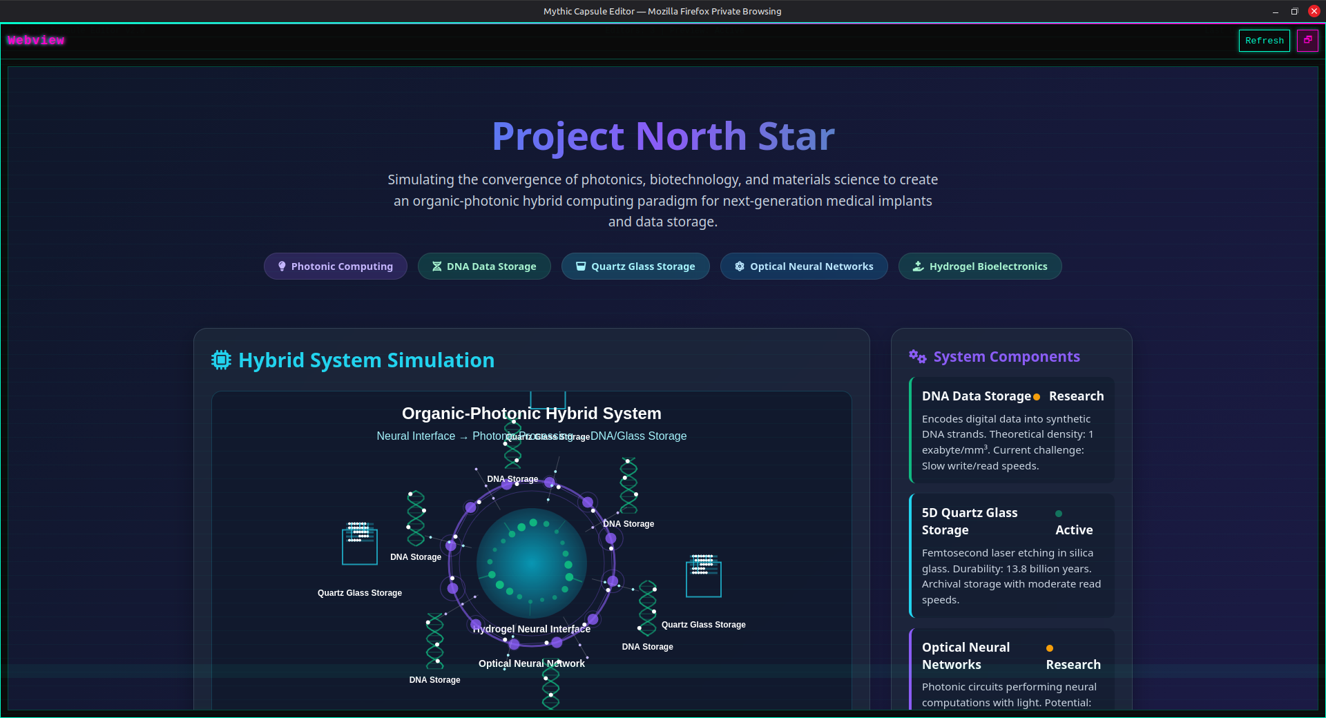This screenshot has width=1326, height=718.
Task: Select the 5D Quartz Glass Storage card
Action: click(1012, 556)
